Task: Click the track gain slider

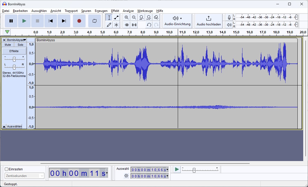Action: coord(14,59)
